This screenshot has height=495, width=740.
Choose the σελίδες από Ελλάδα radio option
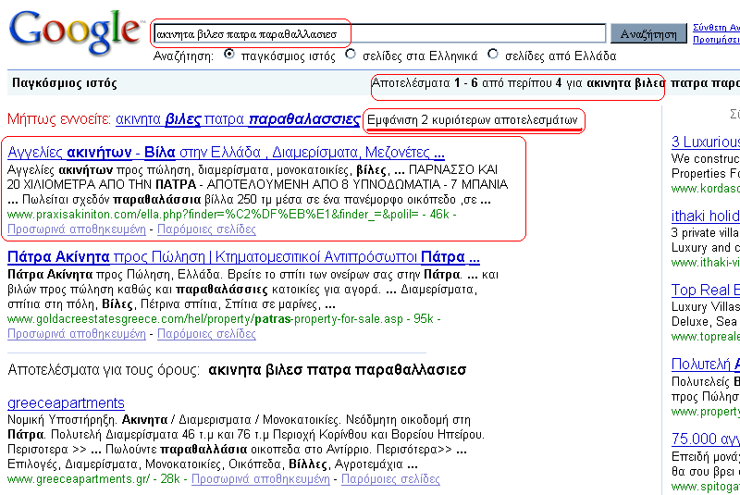point(493,55)
